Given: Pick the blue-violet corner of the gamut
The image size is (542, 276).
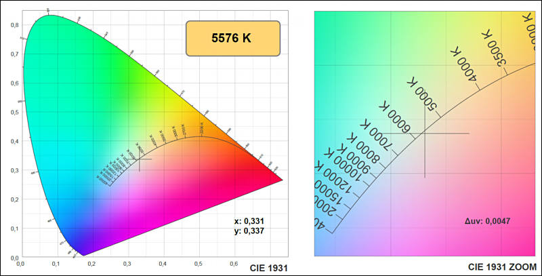Looking at the screenshot, I should pyautogui.click(x=81, y=248).
